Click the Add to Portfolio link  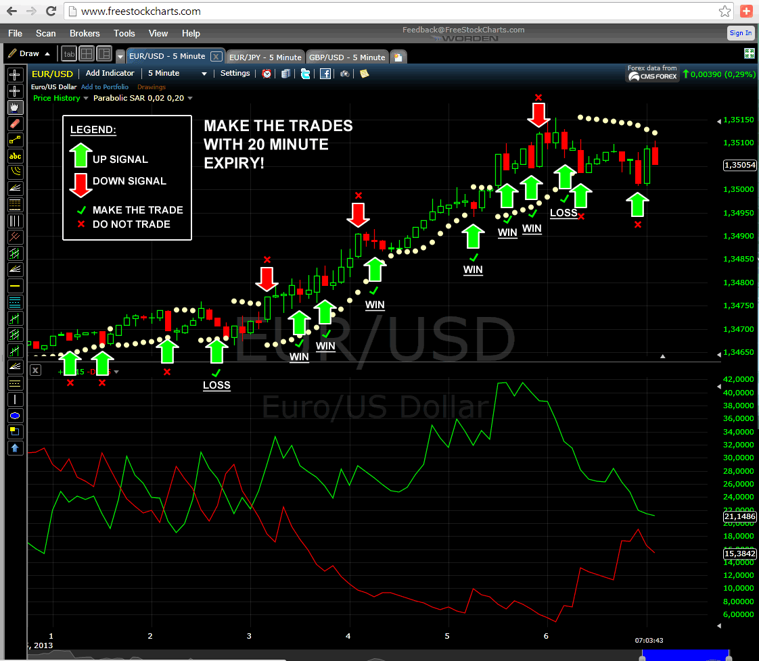click(105, 87)
